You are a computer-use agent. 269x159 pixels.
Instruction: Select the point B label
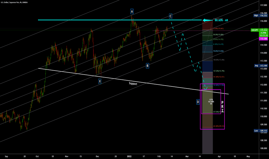pyautogui.click(x=147, y=66)
